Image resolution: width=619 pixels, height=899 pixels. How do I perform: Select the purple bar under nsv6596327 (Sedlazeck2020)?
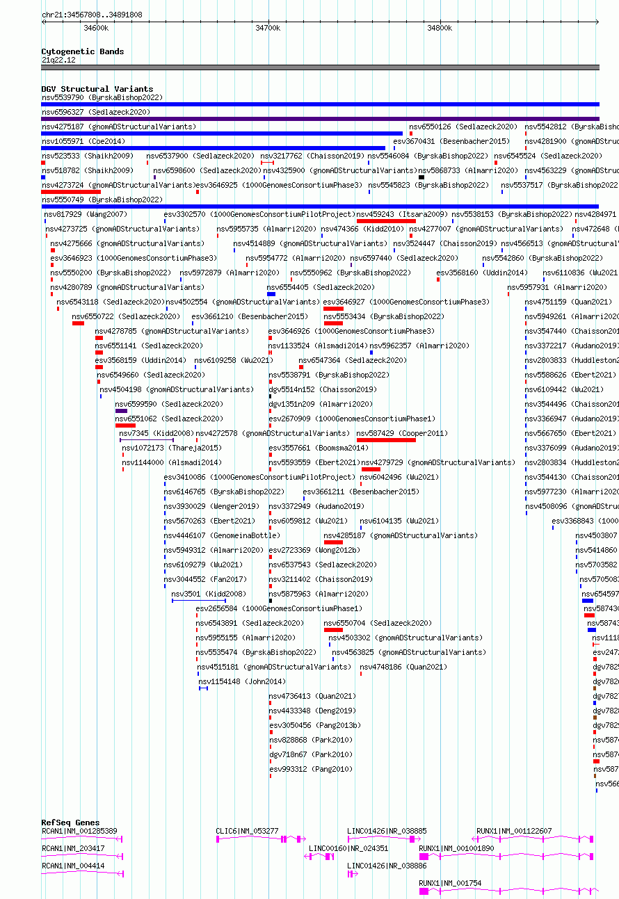click(320, 119)
